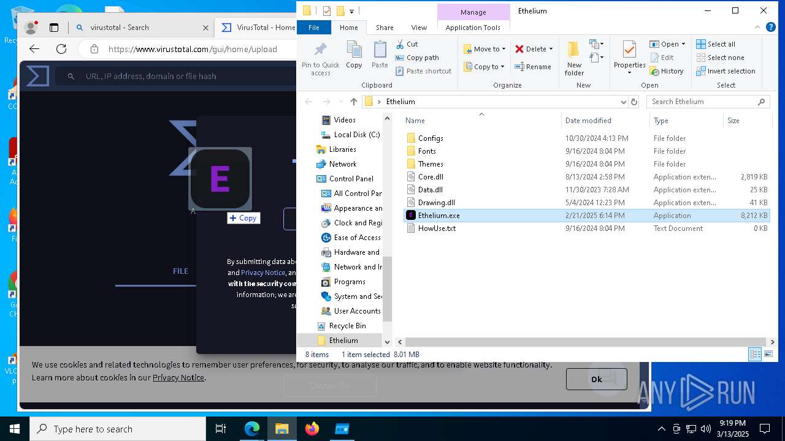Open Quick Access Toolbar customize dropdown
This screenshot has width=785, height=441.
pos(351,11)
